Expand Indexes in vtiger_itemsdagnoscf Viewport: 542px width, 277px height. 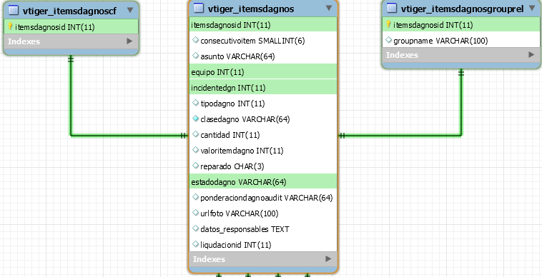(x=129, y=41)
